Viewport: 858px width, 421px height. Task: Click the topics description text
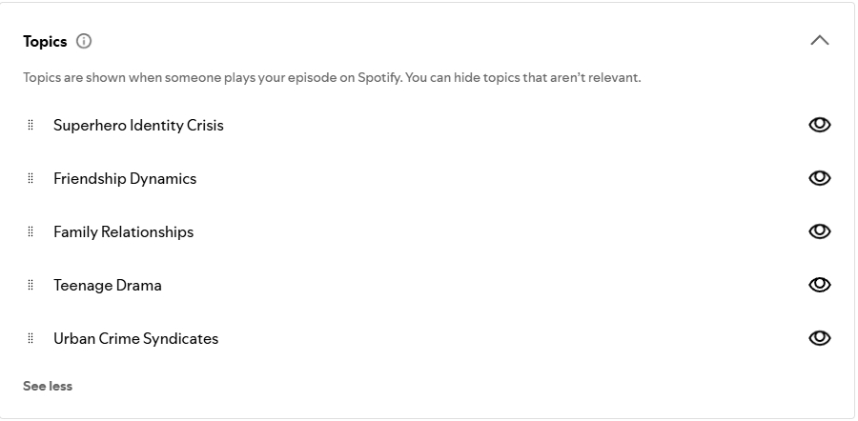click(332, 77)
